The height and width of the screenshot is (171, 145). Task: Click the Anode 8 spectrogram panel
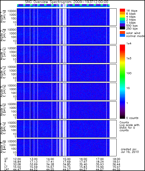[67, 147]
